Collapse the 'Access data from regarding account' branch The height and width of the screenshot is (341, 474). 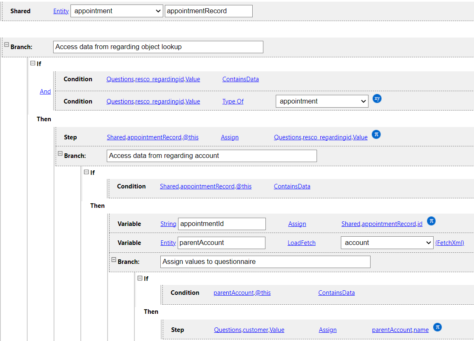(x=60, y=153)
